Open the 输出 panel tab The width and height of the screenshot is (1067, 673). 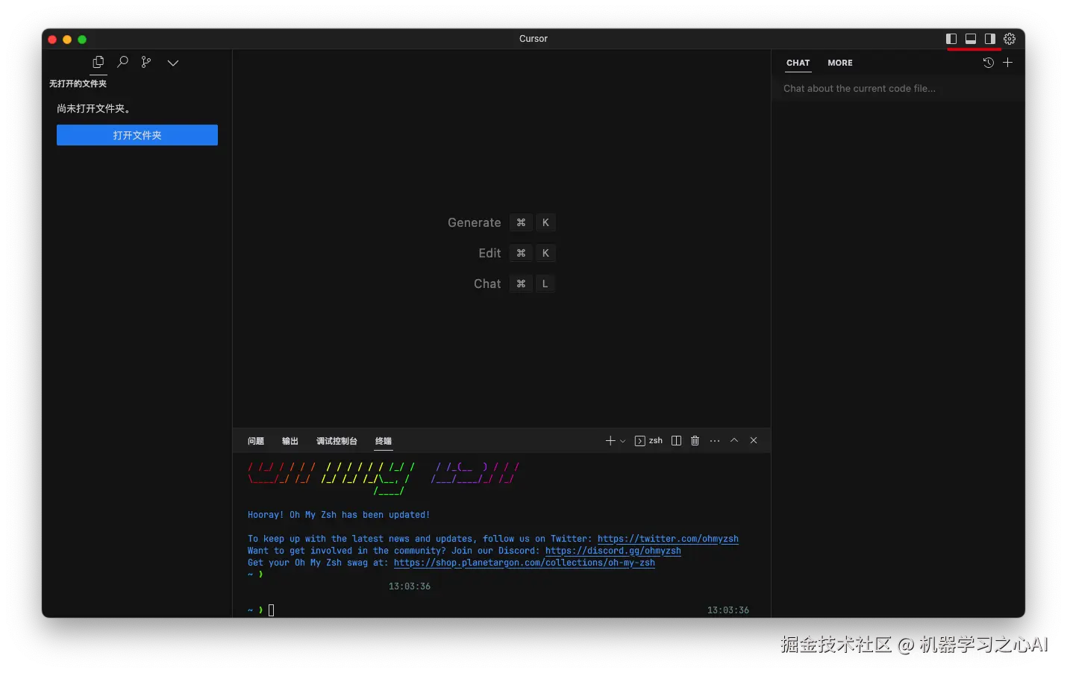click(x=290, y=441)
